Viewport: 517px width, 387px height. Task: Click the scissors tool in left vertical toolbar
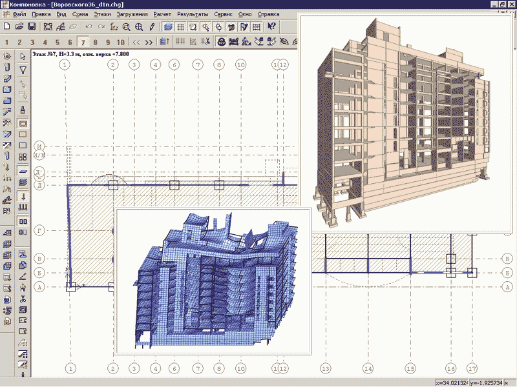tap(23, 299)
